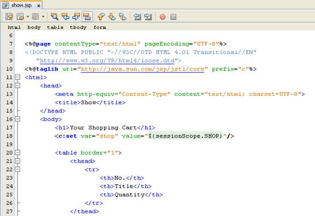Click the Last Edit toolbar icon
Image resolution: width=315 pixels, height=216 pixels.
(9, 16)
